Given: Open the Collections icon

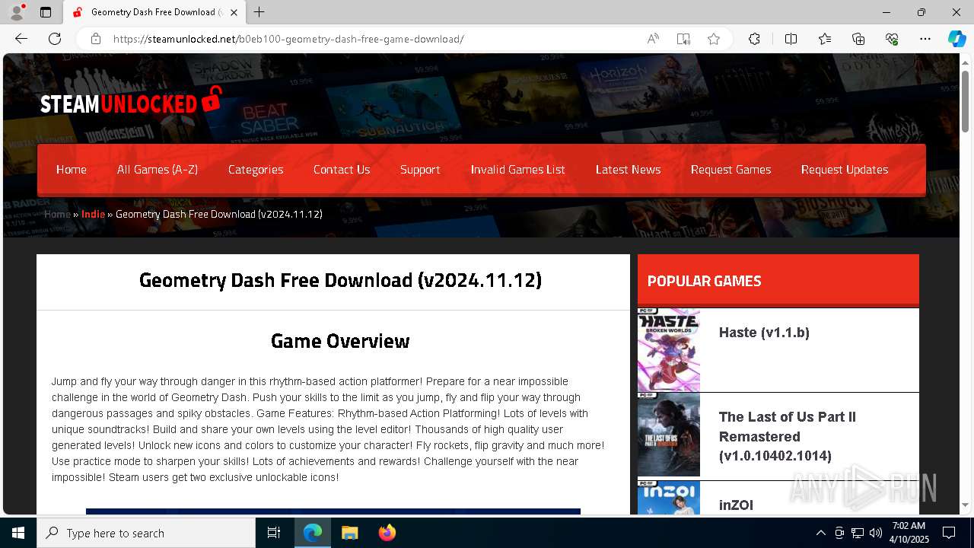Looking at the screenshot, I should click(x=858, y=39).
